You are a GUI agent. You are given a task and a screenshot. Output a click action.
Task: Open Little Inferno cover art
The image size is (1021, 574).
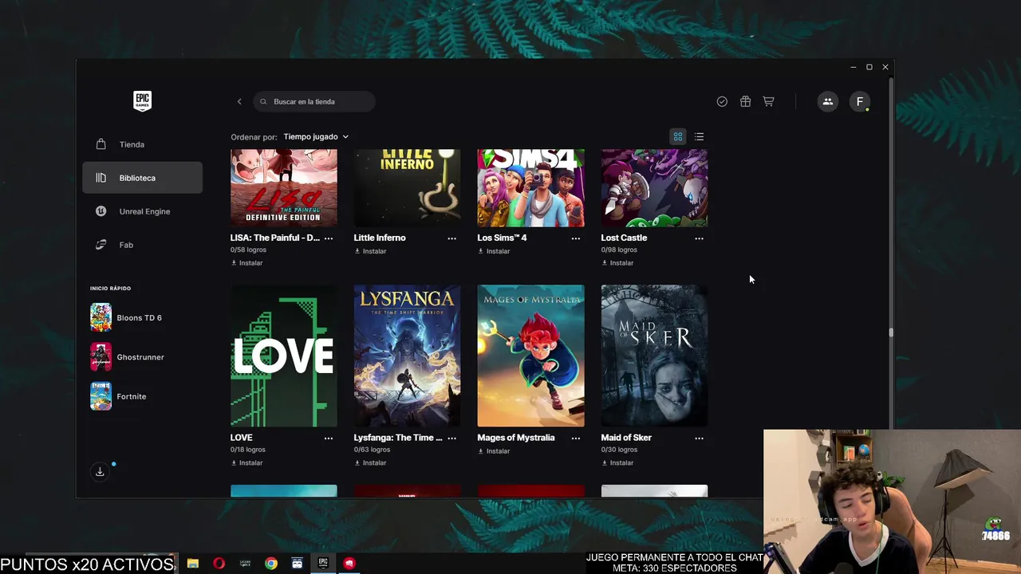(x=408, y=188)
